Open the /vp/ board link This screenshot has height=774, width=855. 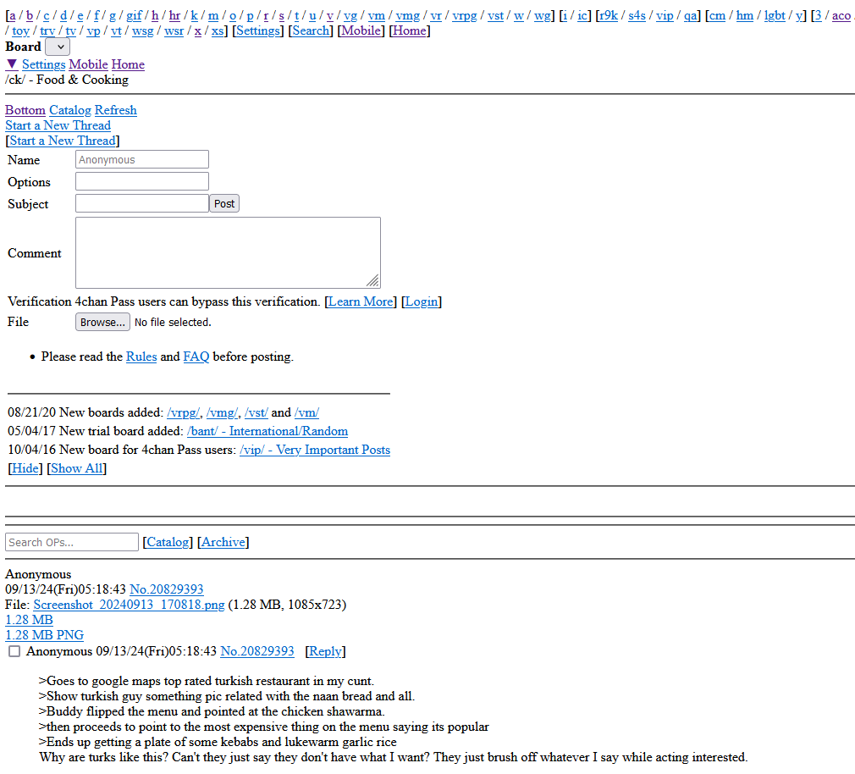tap(93, 30)
